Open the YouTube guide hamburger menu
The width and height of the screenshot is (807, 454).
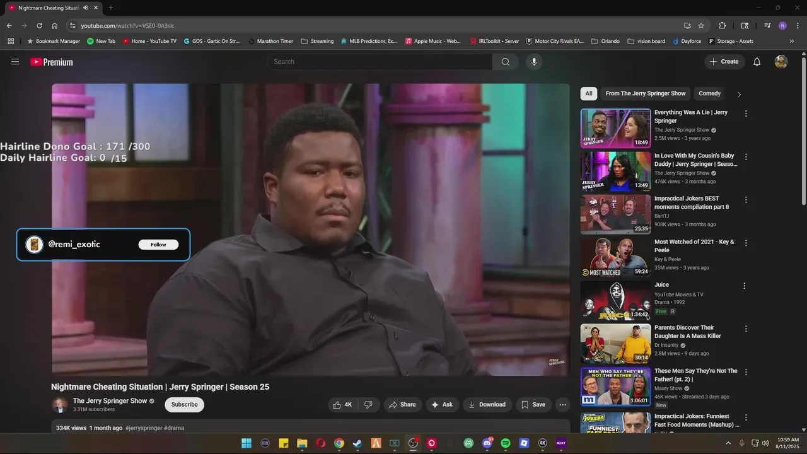pos(15,62)
